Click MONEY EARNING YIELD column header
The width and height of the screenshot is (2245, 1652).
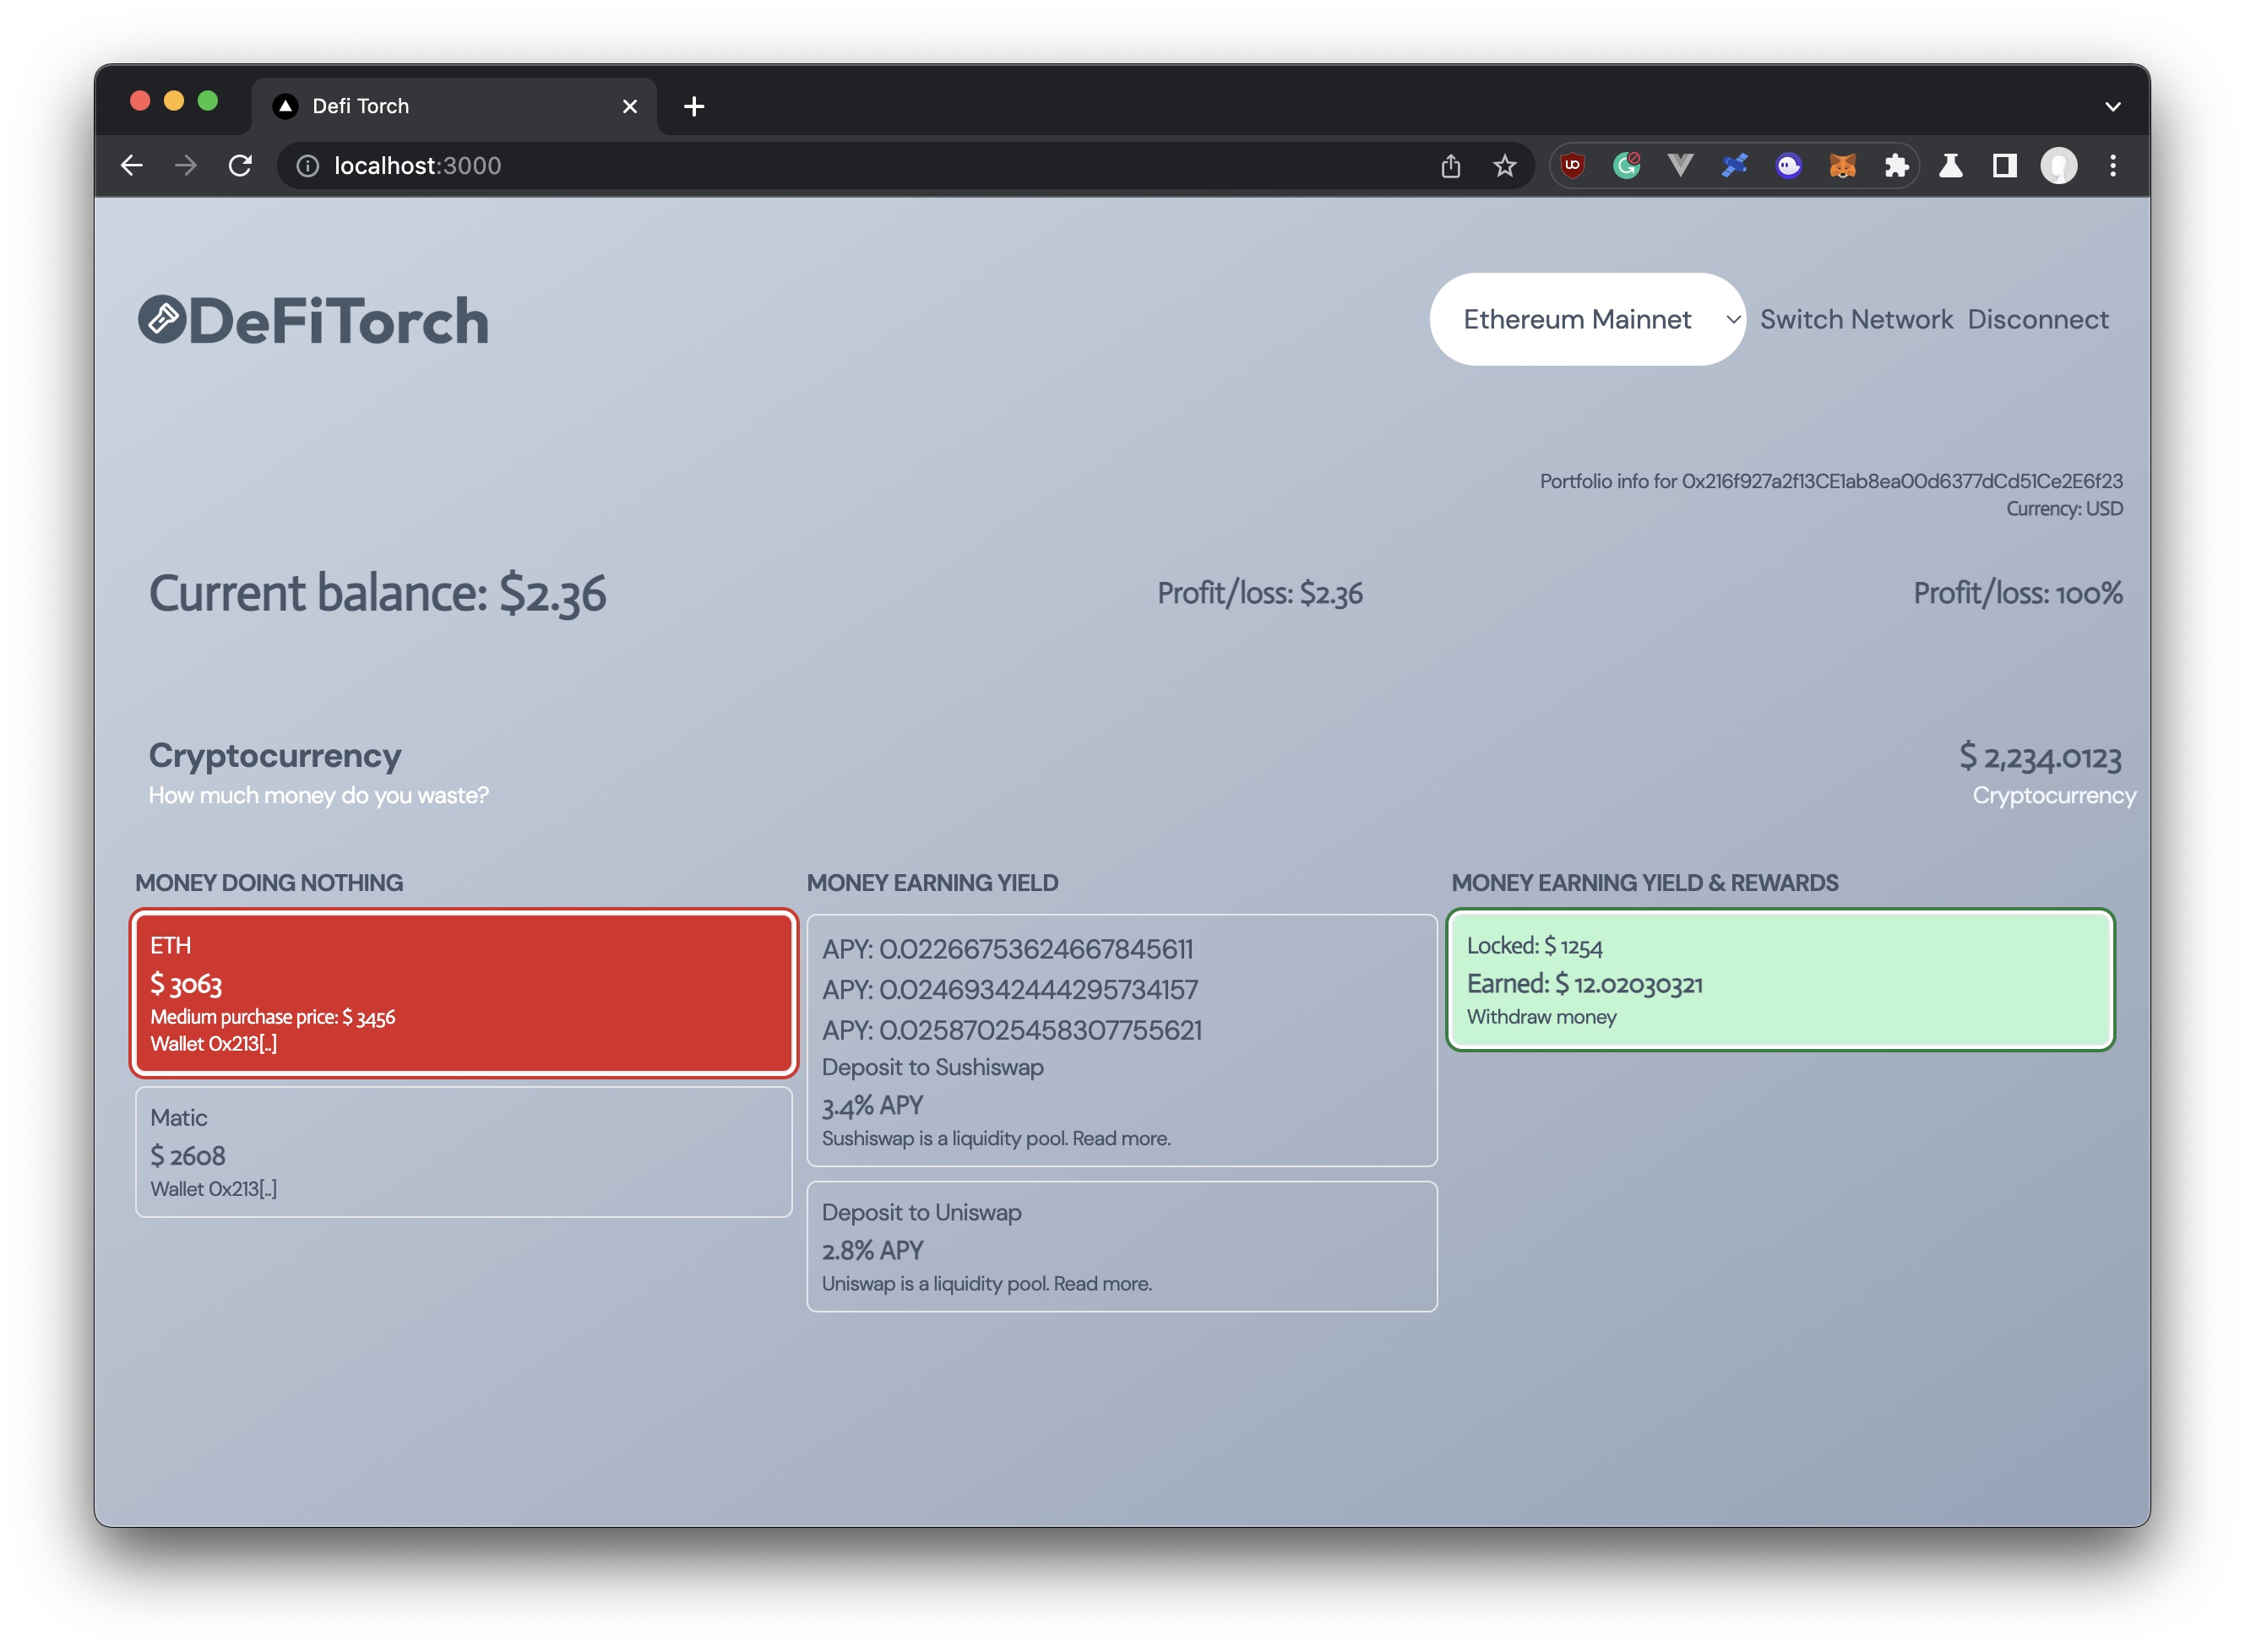(932, 883)
